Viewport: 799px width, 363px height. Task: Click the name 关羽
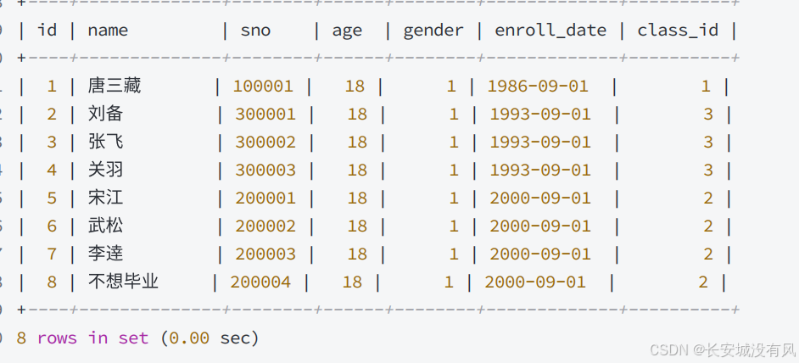tap(105, 170)
